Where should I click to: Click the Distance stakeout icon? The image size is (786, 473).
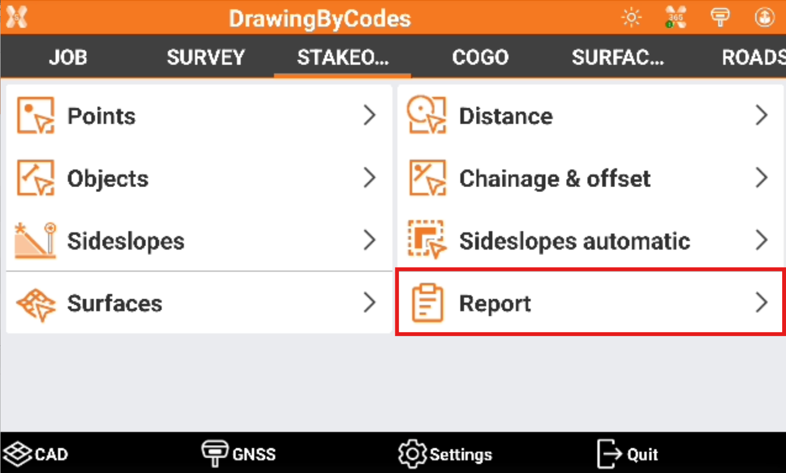[x=426, y=115]
